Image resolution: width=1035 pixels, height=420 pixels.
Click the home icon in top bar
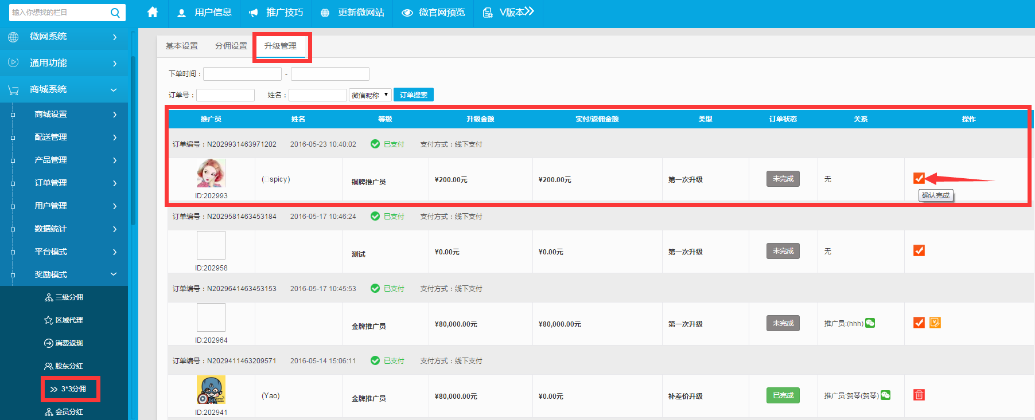click(153, 12)
